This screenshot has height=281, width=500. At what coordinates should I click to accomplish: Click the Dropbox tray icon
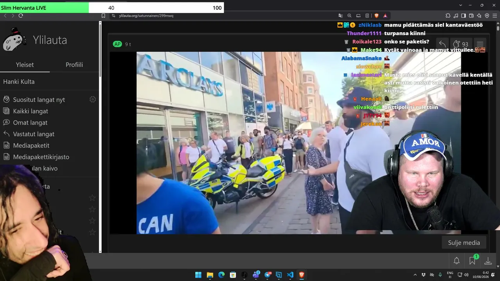pyautogui.click(x=423, y=275)
